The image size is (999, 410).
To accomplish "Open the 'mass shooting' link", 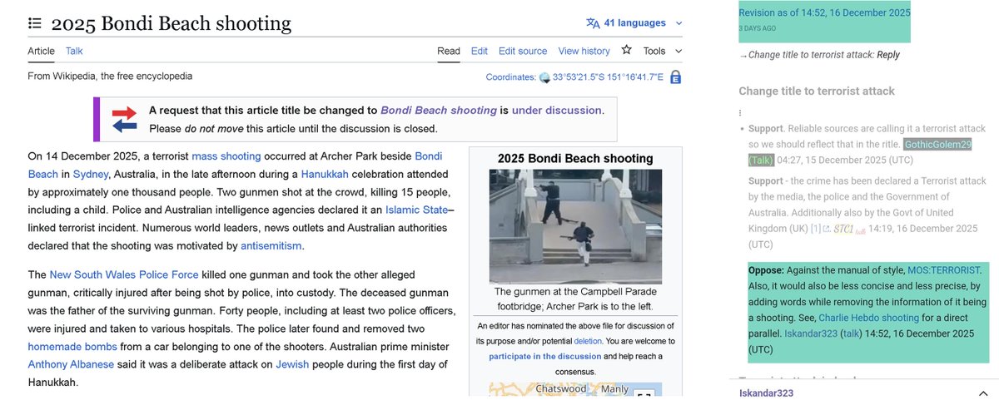I will click(226, 156).
